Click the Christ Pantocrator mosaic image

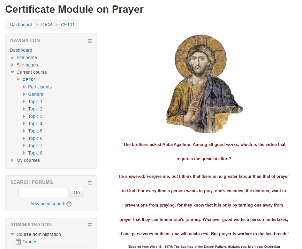click(205, 84)
